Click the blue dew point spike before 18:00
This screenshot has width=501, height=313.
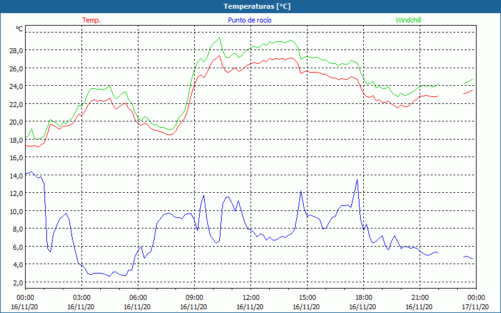tap(357, 180)
